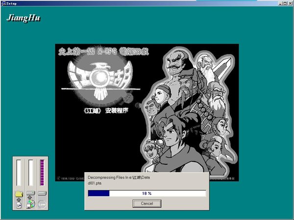Click the yellow folder icon in gauge panel
294x220 pixels.
click(x=19, y=194)
